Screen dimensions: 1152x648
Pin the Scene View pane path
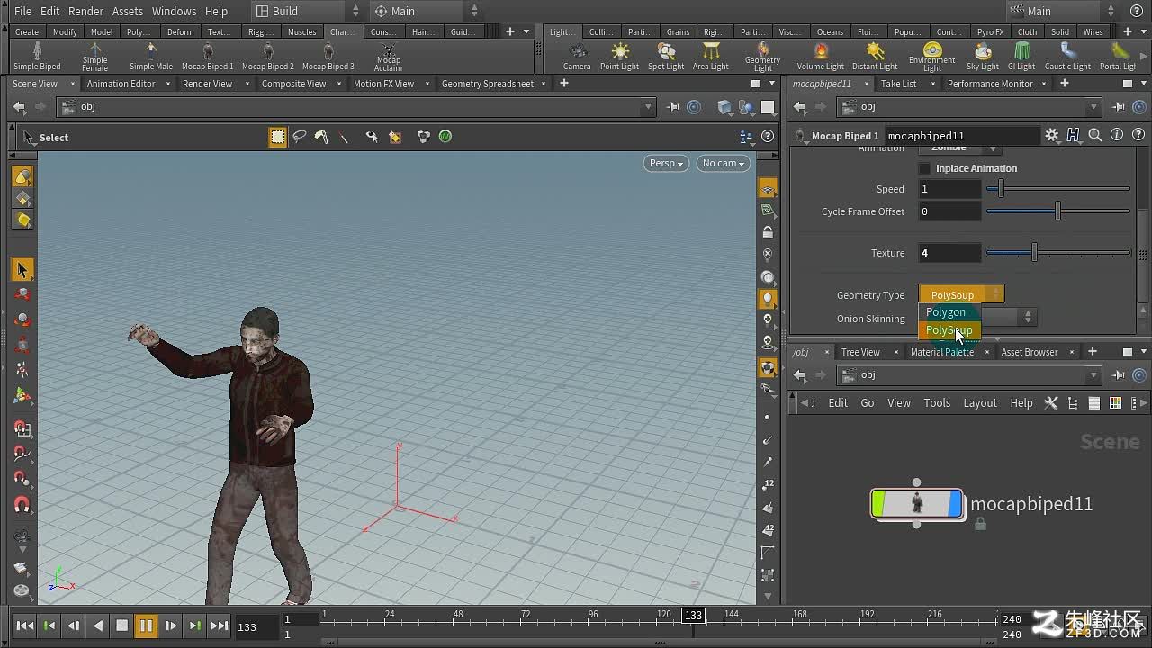click(x=673, y=107)
